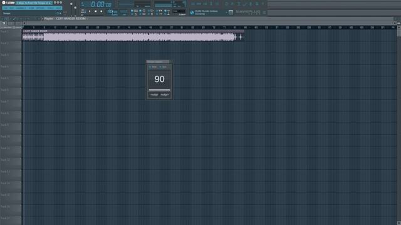
Task: Click the nudge- button
Action: (154, 94)
